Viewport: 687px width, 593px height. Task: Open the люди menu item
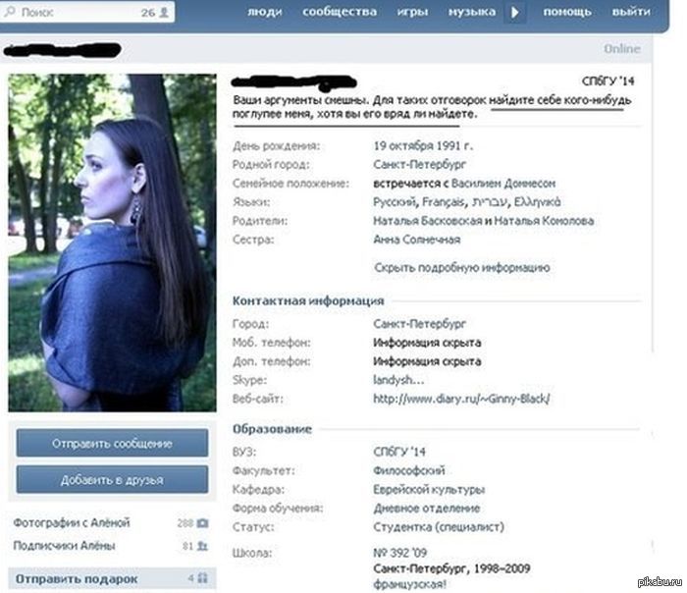tap(265, 12)
